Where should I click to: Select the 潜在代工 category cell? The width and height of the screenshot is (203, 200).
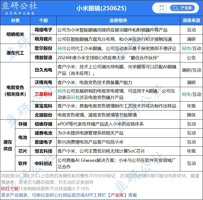[15, 53]
